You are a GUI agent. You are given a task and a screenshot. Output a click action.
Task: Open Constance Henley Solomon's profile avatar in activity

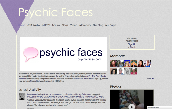pos(22,97)
